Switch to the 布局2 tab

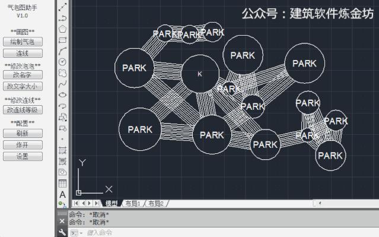pos(156,204)
